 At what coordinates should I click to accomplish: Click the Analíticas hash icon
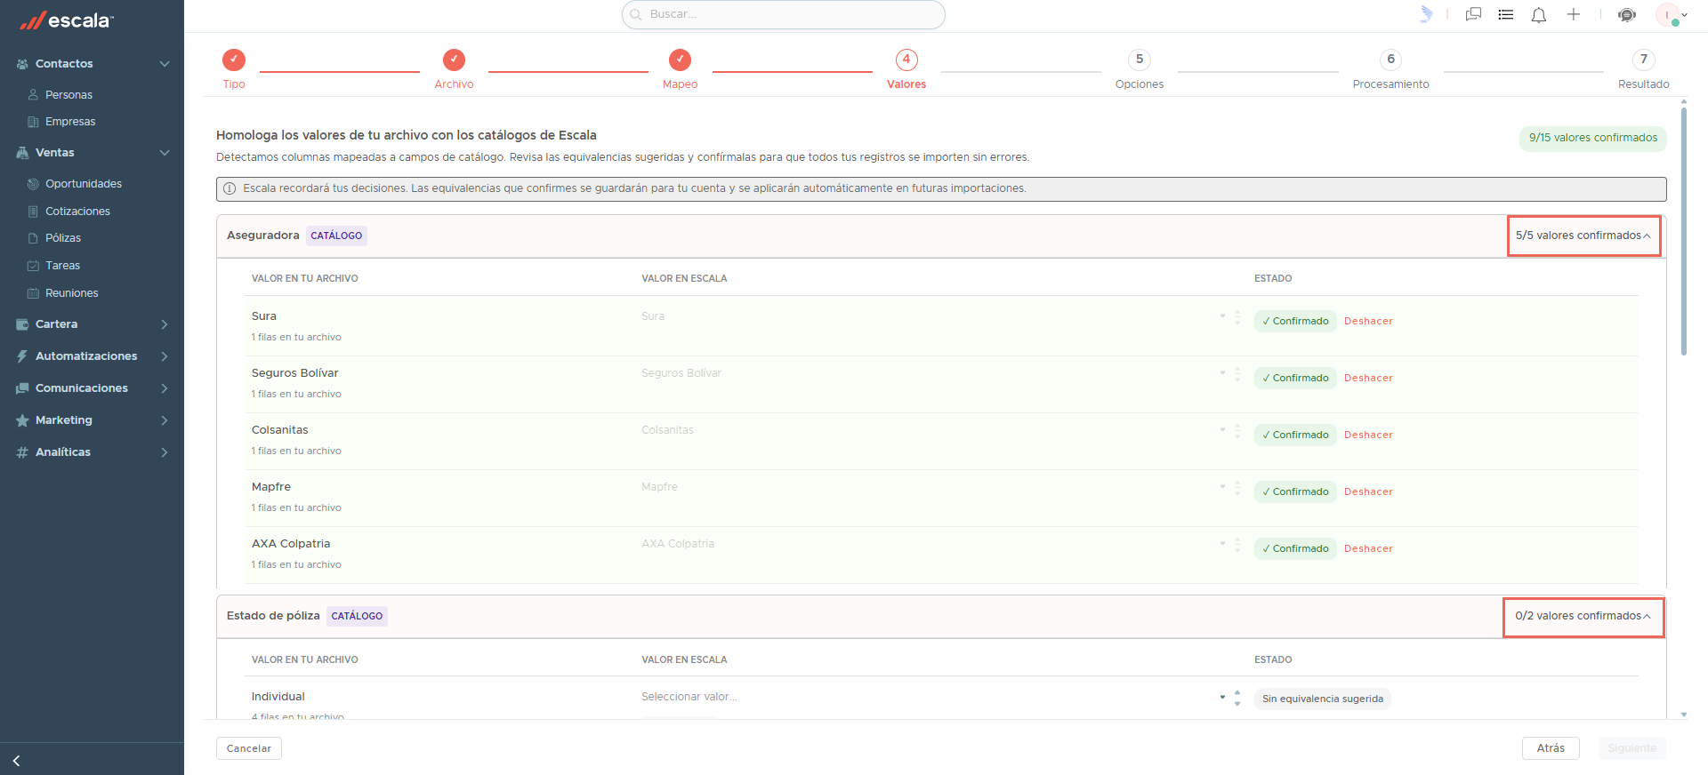[x=22, y=452]
